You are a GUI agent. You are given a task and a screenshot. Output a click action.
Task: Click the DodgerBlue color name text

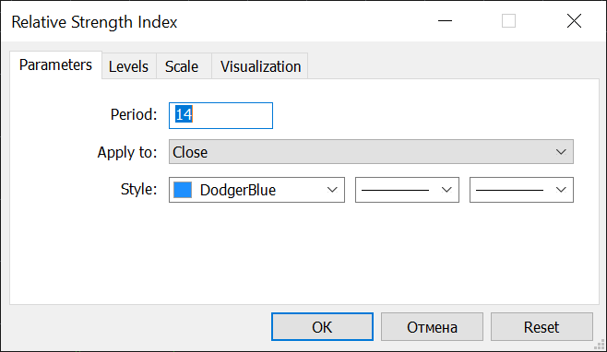point(238,190)
